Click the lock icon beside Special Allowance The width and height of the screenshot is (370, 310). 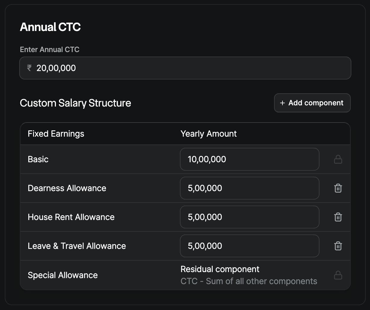tap(338, 275)
